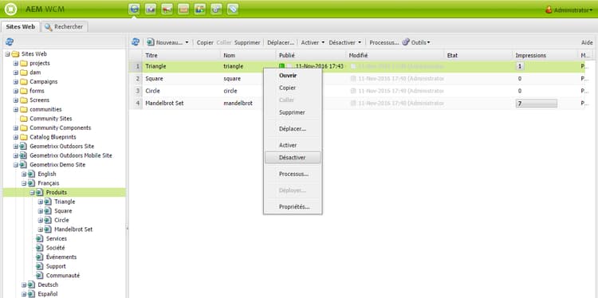Click green published status icon in Triangle row
This screenshot has height=298, width=598.
coord(281,66)
